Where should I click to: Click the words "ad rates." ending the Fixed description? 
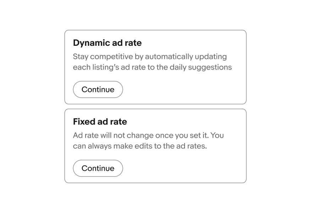(x=191, y=146)
